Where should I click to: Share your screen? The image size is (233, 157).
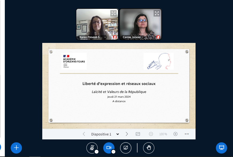(126, 148)
